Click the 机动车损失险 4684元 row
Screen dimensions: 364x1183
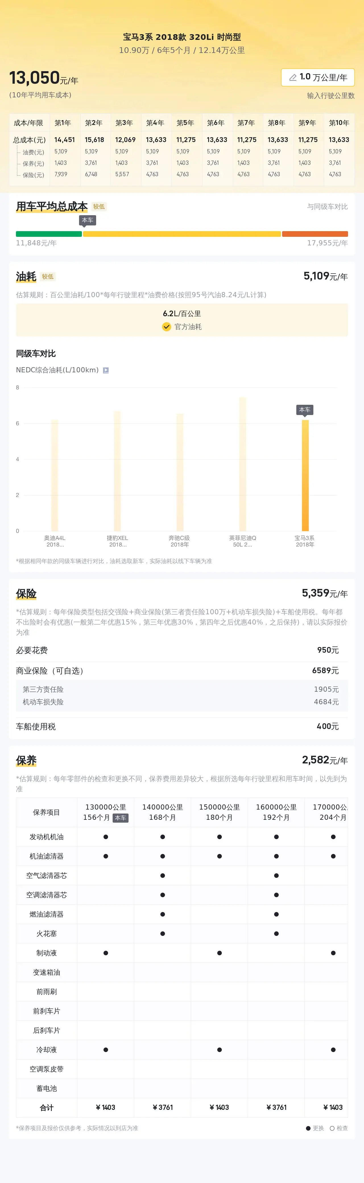182,702
